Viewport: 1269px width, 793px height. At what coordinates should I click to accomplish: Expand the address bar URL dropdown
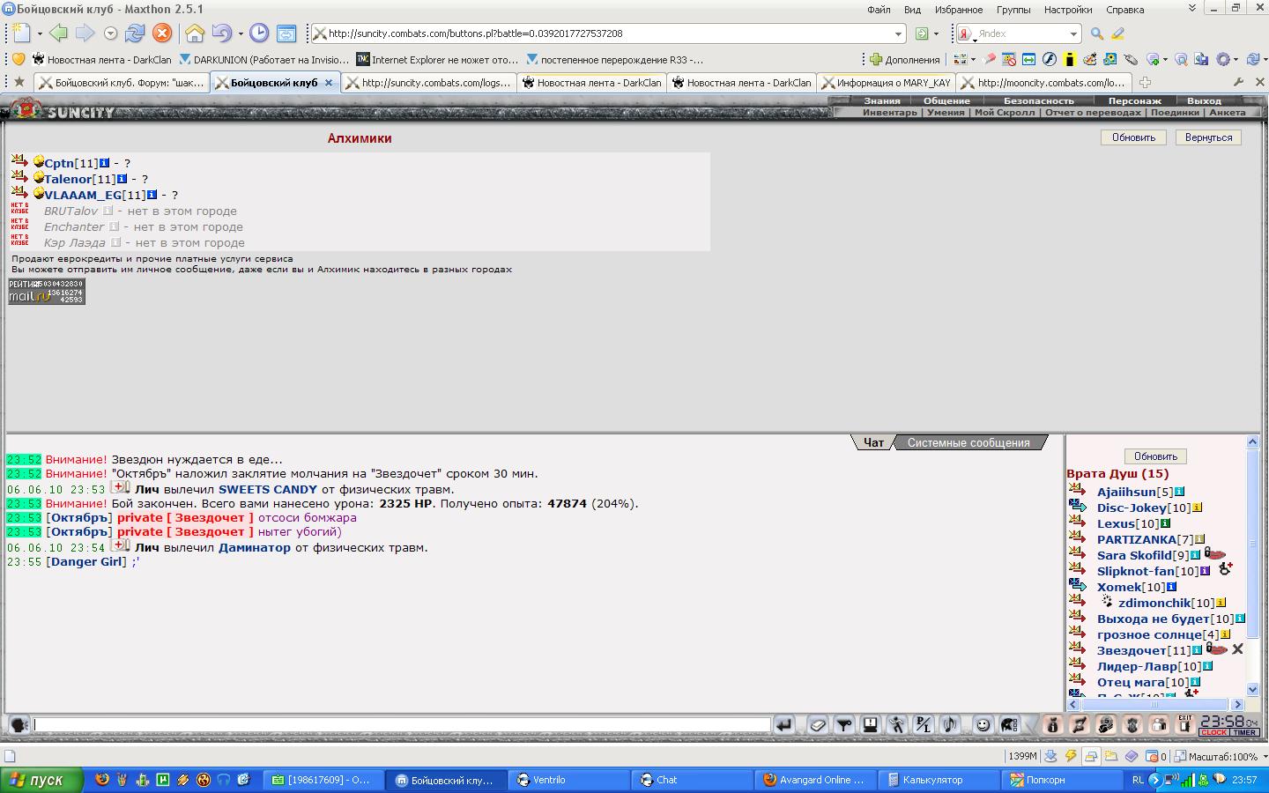[x=898, y=33]
